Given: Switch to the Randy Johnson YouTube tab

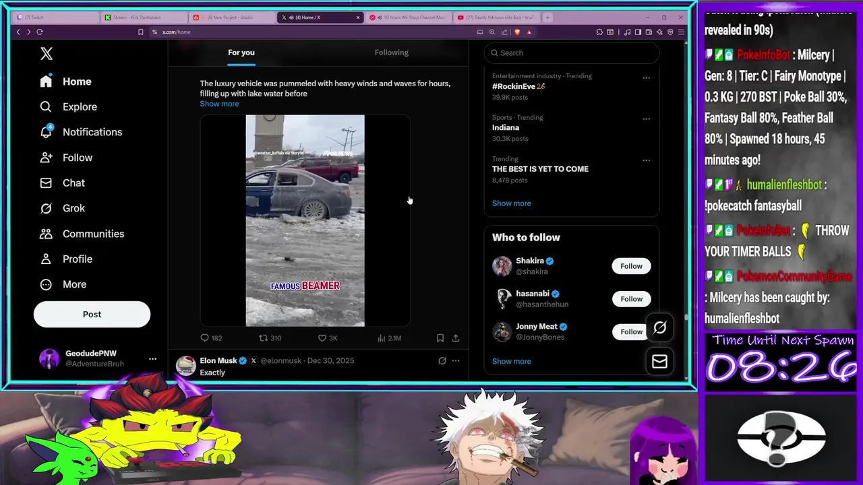Looking at the screenshot, I should (498, 17).
